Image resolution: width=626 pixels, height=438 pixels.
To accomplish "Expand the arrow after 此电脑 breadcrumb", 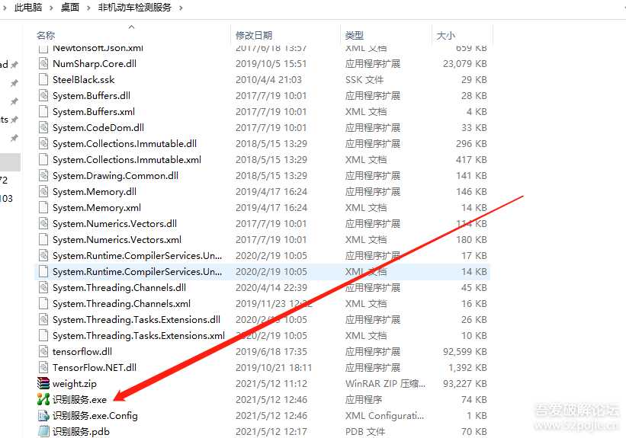I will pyautogui.click(x=51, y=8).
